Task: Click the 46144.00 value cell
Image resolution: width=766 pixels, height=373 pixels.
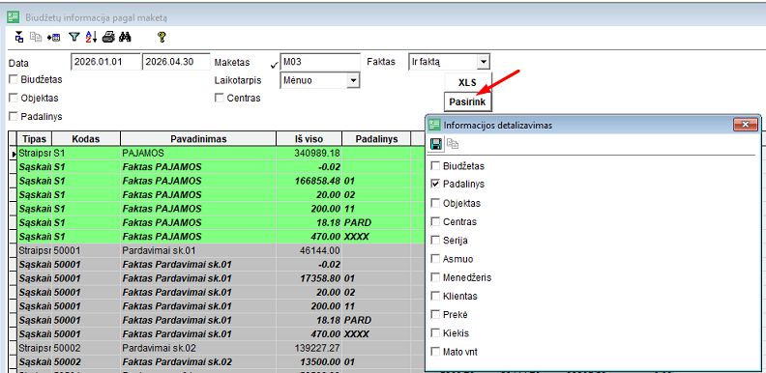Action: (309, 250)
